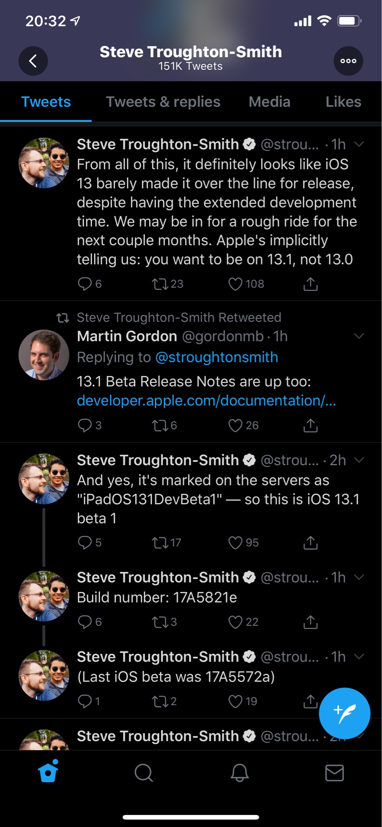Tap Martin Gordon's profile photo
Viewport: 382px width, 827px height.
pos(44,355)
